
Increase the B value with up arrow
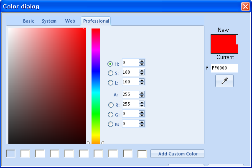click(x=142, y=122)
